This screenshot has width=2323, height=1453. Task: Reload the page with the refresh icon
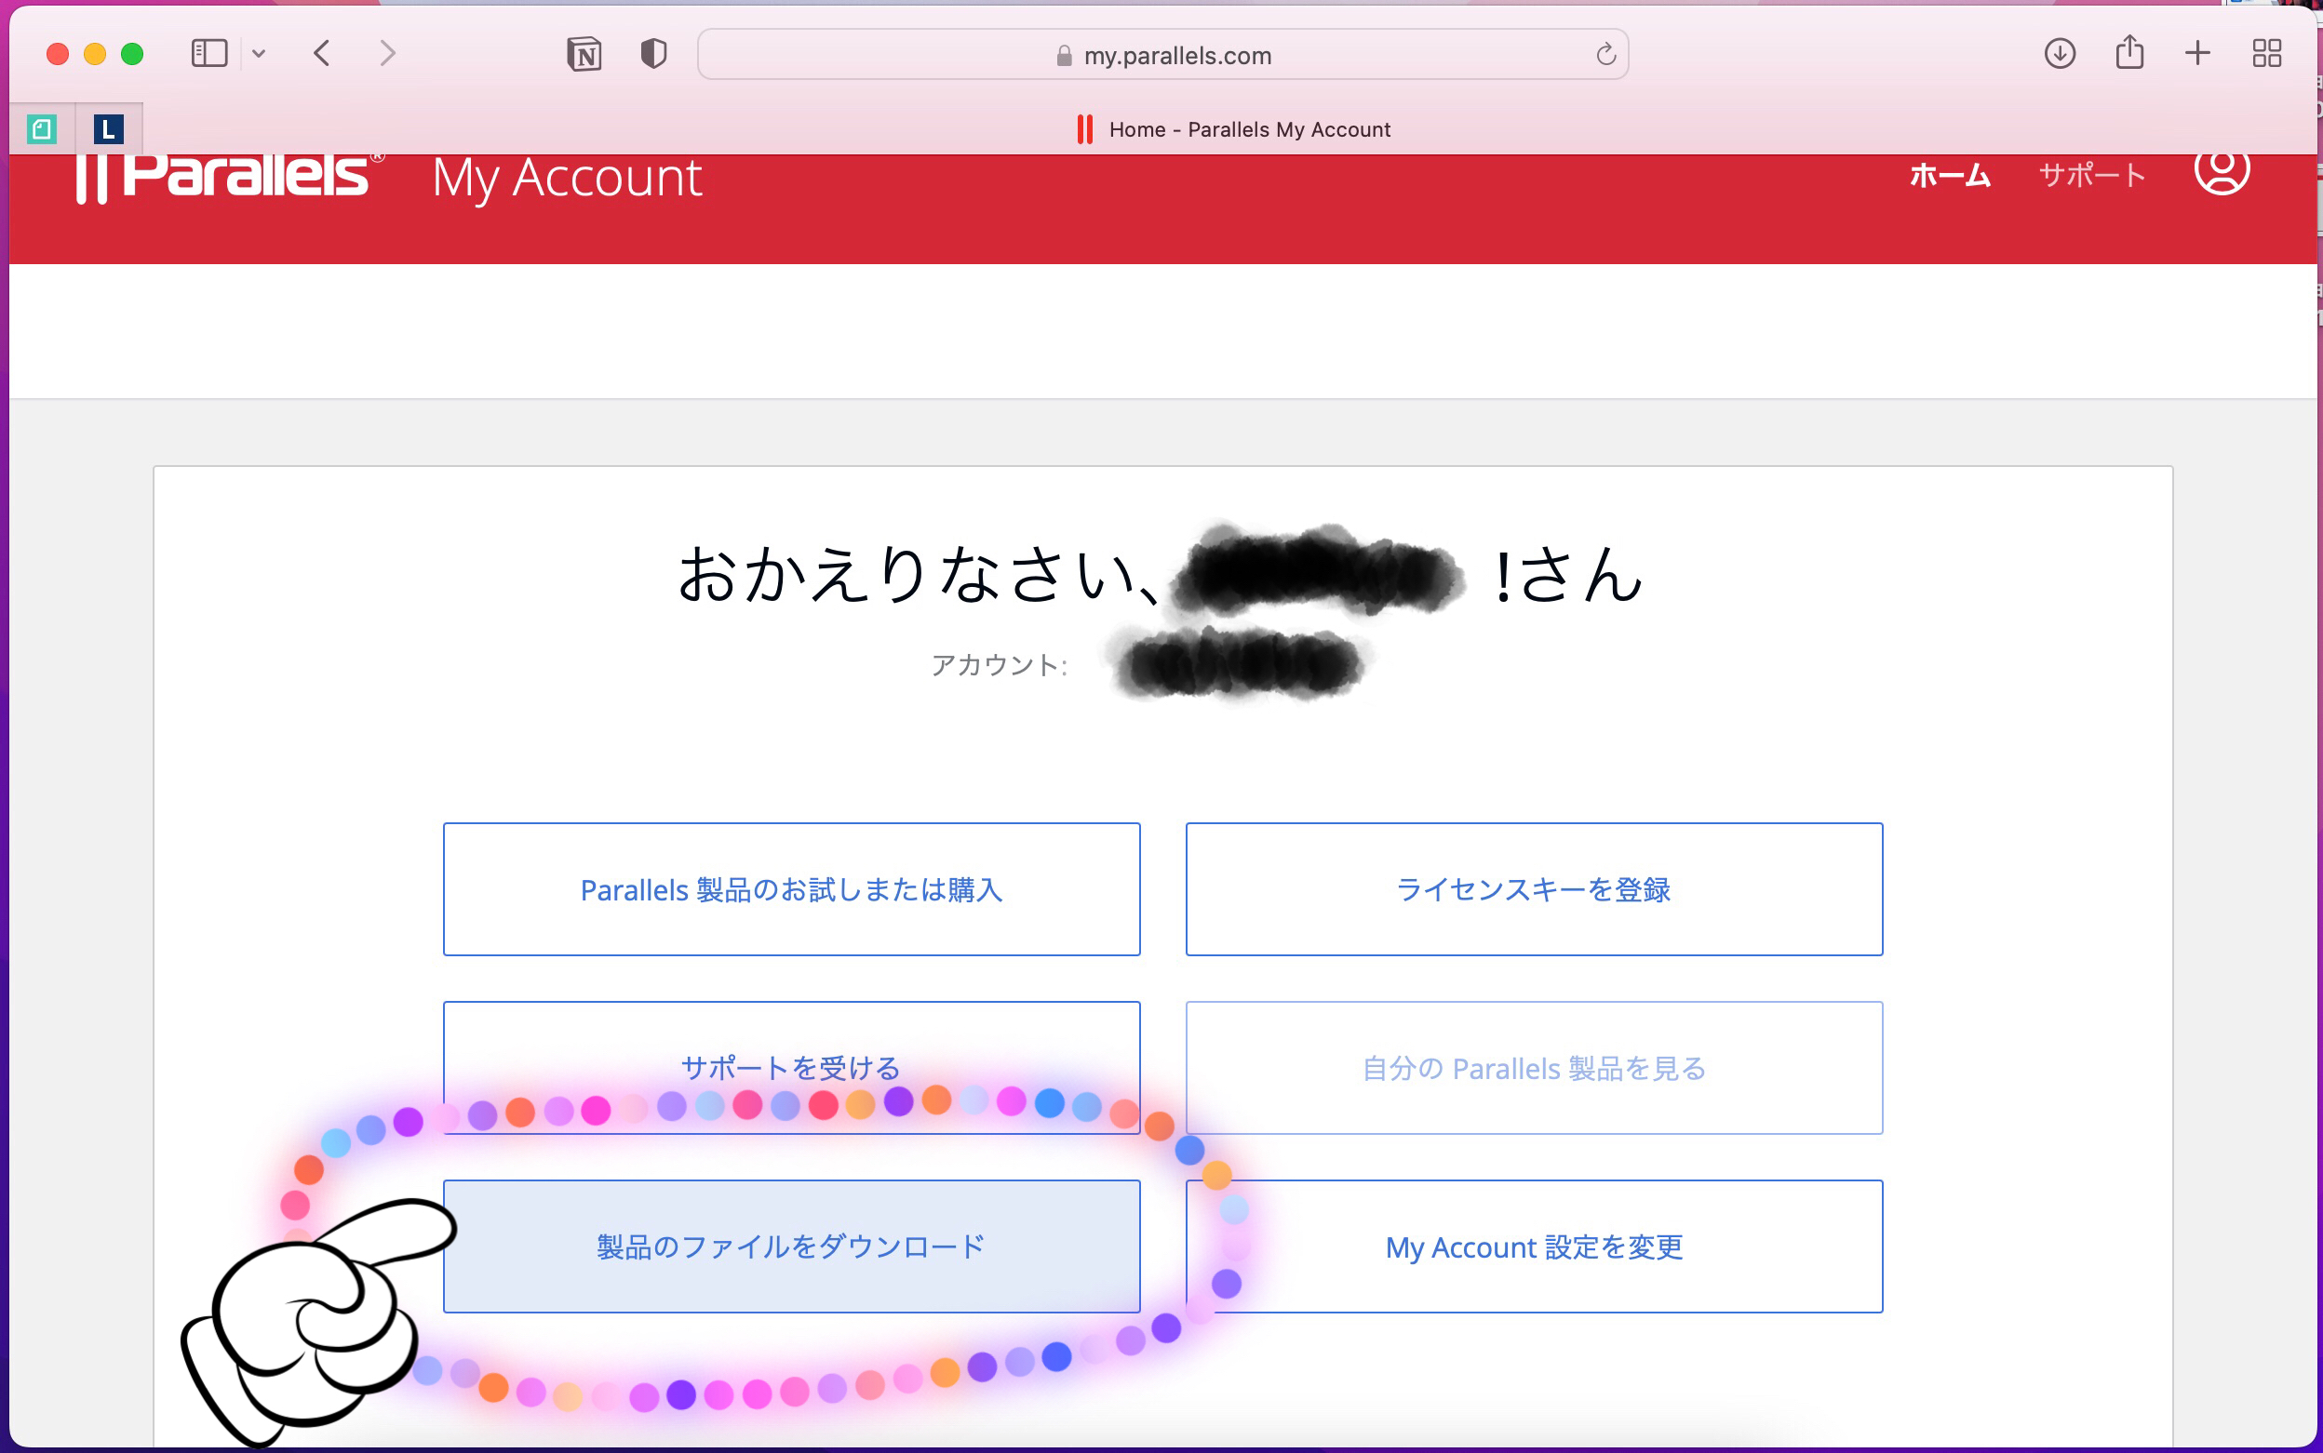click(x=1605, y=55)
